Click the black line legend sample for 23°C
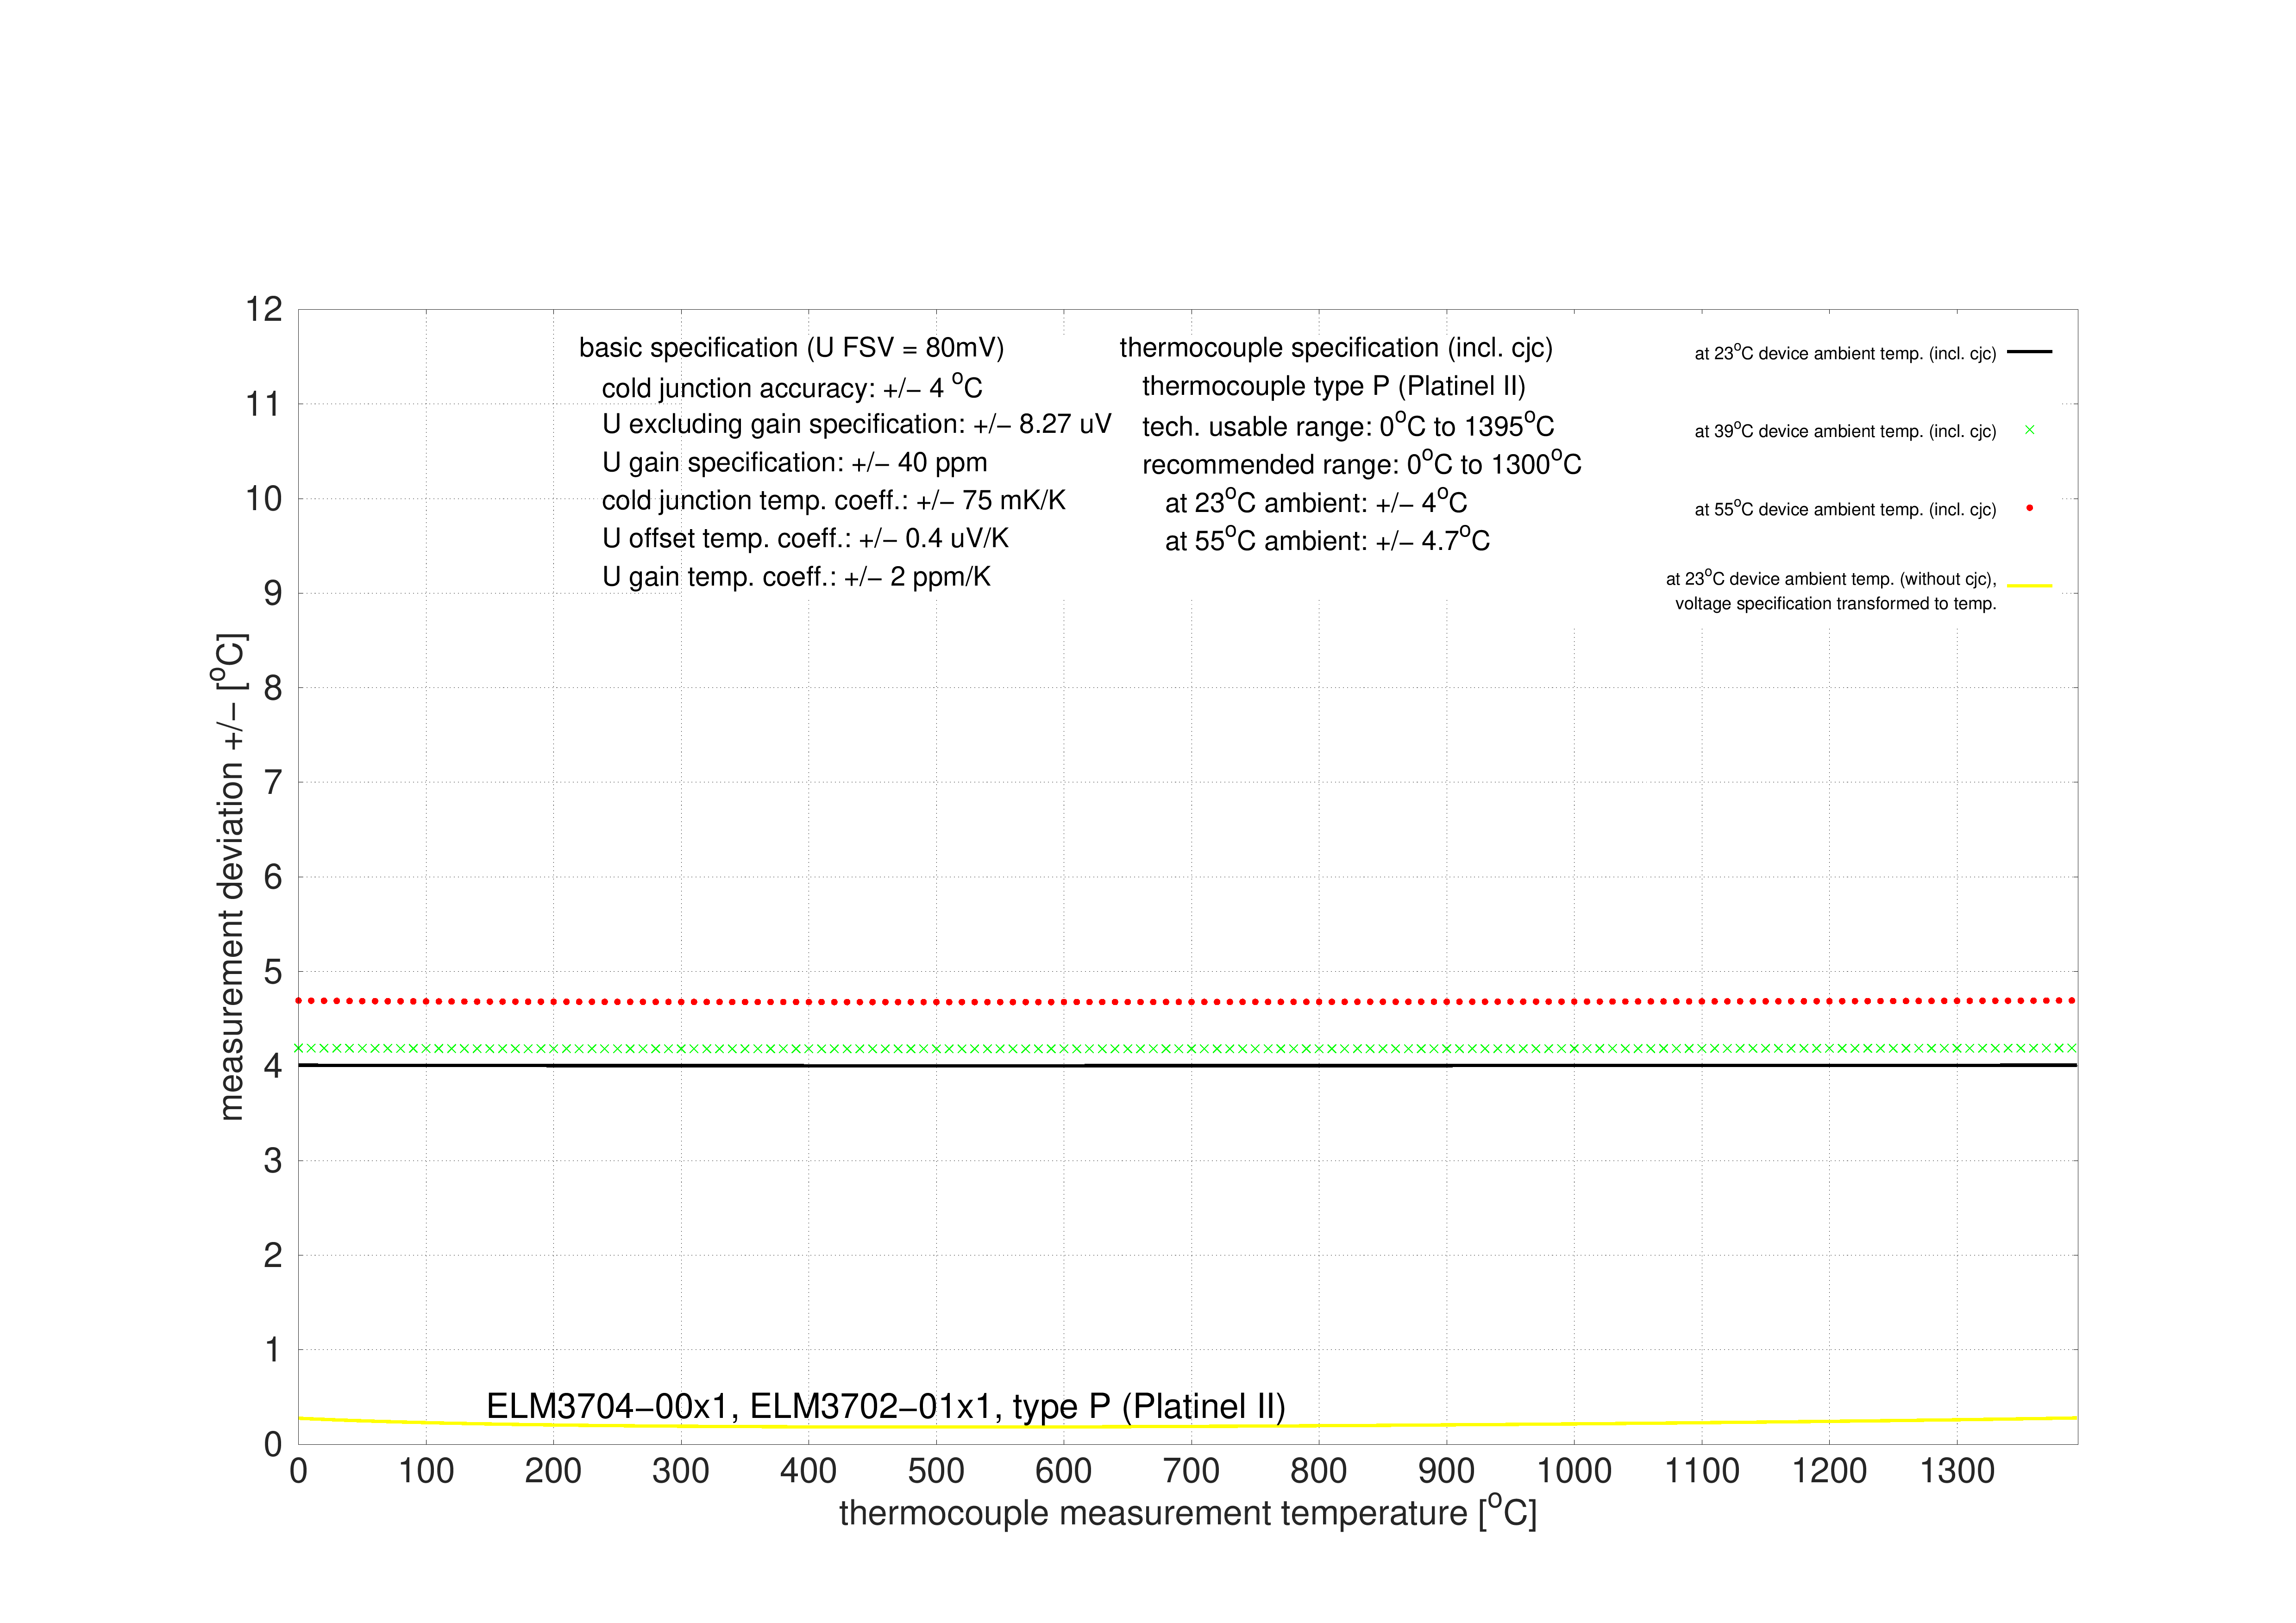This screenshot has height=1623, width=2296. pyautogui.click(x=2029, y=352)
